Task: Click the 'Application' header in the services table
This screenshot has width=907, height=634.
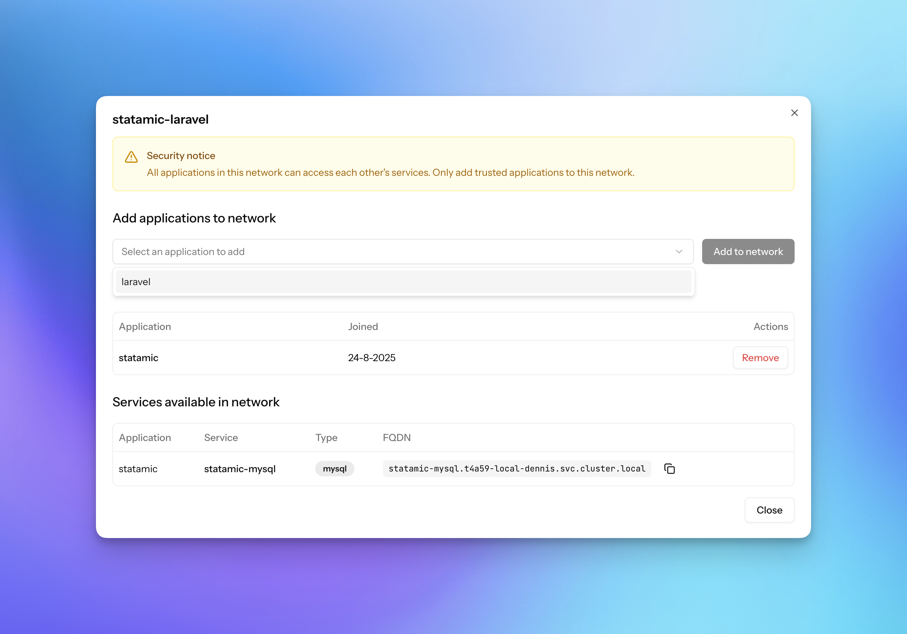Action: tap(145, 438)
